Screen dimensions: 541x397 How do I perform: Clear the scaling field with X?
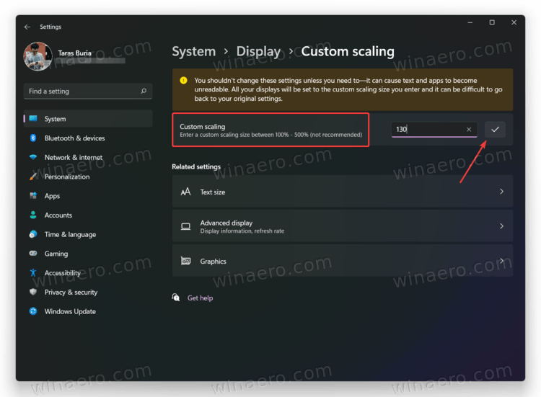coord(469,130)
